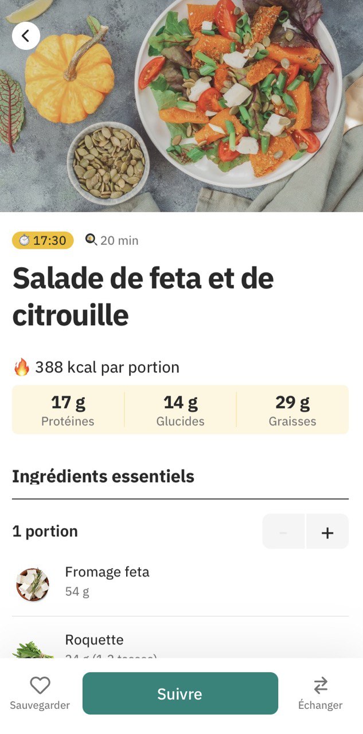This screenshot has height=734, width=363.
Task: Select the Échanger label
Action: tap(321, 705)
